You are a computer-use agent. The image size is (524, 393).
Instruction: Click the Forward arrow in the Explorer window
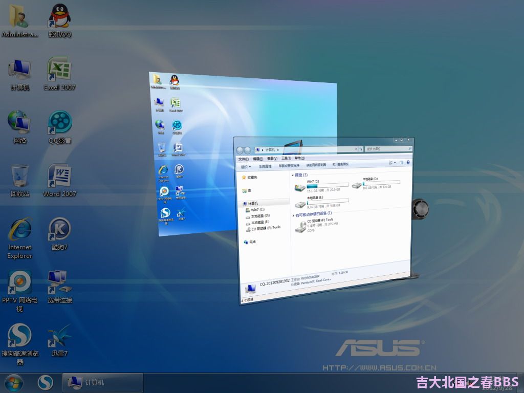[247, 150]
